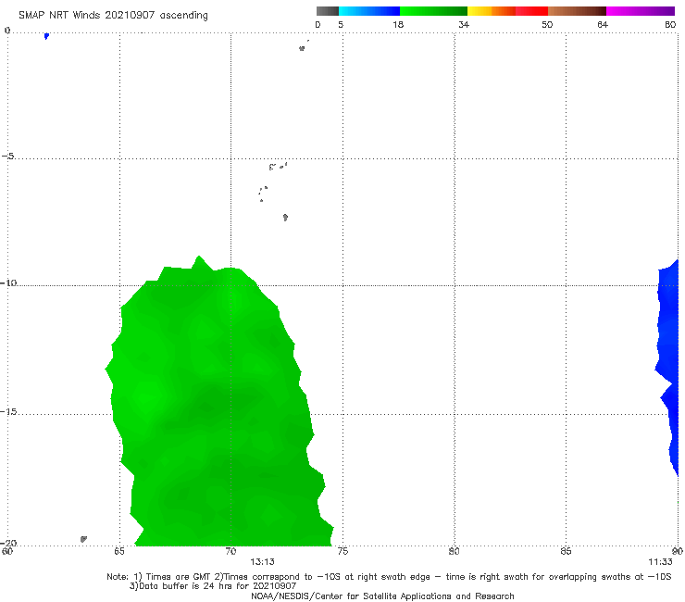Click the blue wind swath at the right edge
This screenshot has width=685, height=602.
point(668,368)
